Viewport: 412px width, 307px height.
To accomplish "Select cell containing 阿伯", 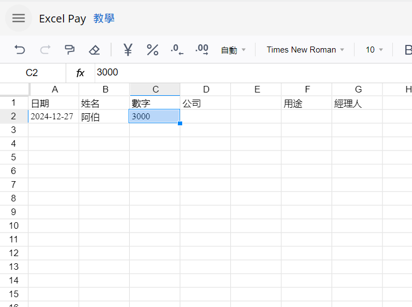I will tap(104, 117).
